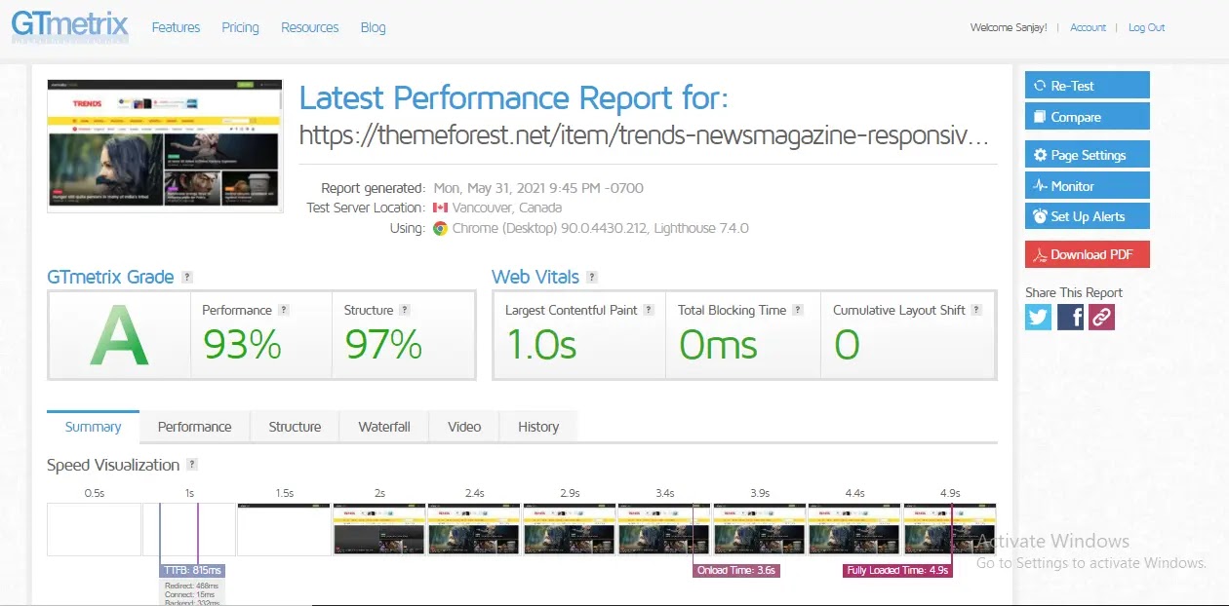Screen dimensions: 1229x606
Task: Click the Chrome browser icon
Action: 440,229
